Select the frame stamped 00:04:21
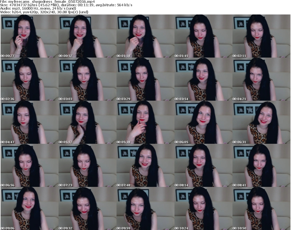 pos(261,79)
